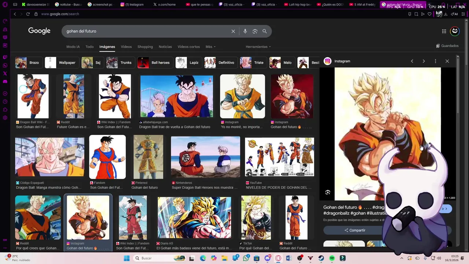Open YouTube NIVELES DE PODER thumbnail
This screenshot has height=264, width=469.
[x=280, y=157]
